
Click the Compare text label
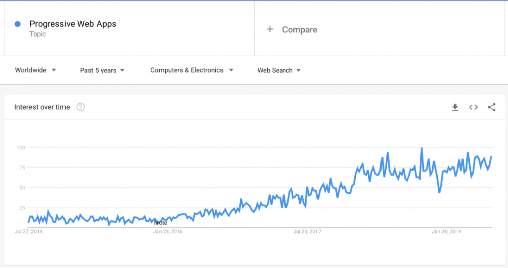(x=300, y=30)
